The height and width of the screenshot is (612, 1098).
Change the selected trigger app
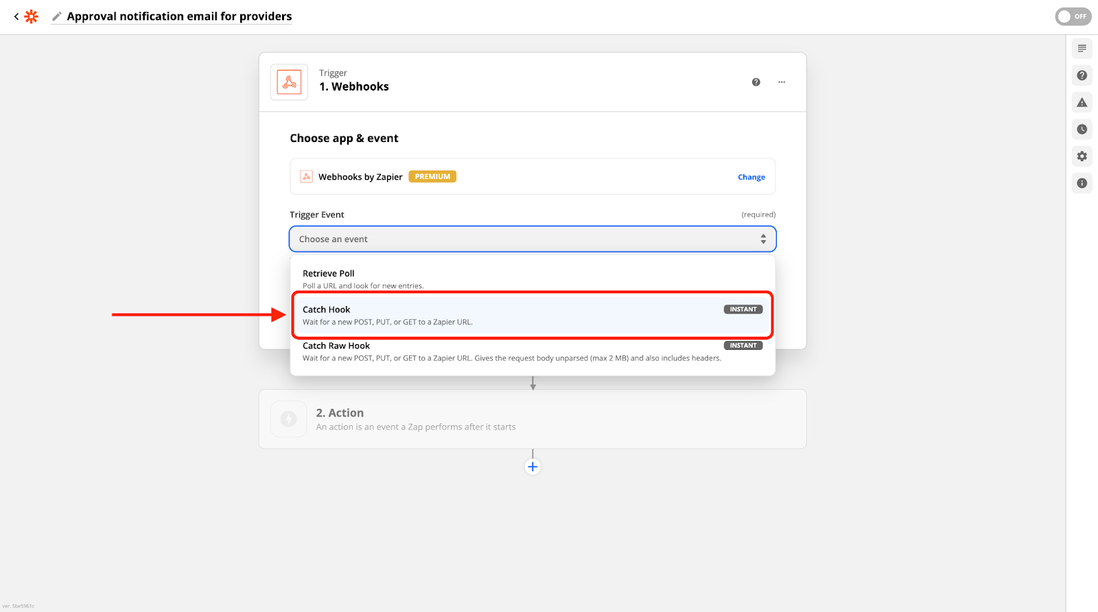click(x=751, y=177)
